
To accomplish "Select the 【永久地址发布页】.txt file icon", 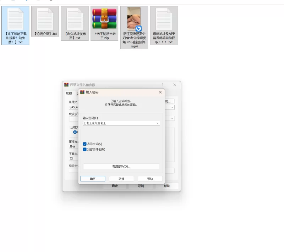I will point(75,19).
